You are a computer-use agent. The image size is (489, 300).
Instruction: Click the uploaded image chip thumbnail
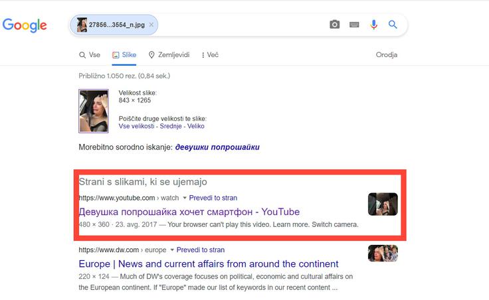coord(82,25)
